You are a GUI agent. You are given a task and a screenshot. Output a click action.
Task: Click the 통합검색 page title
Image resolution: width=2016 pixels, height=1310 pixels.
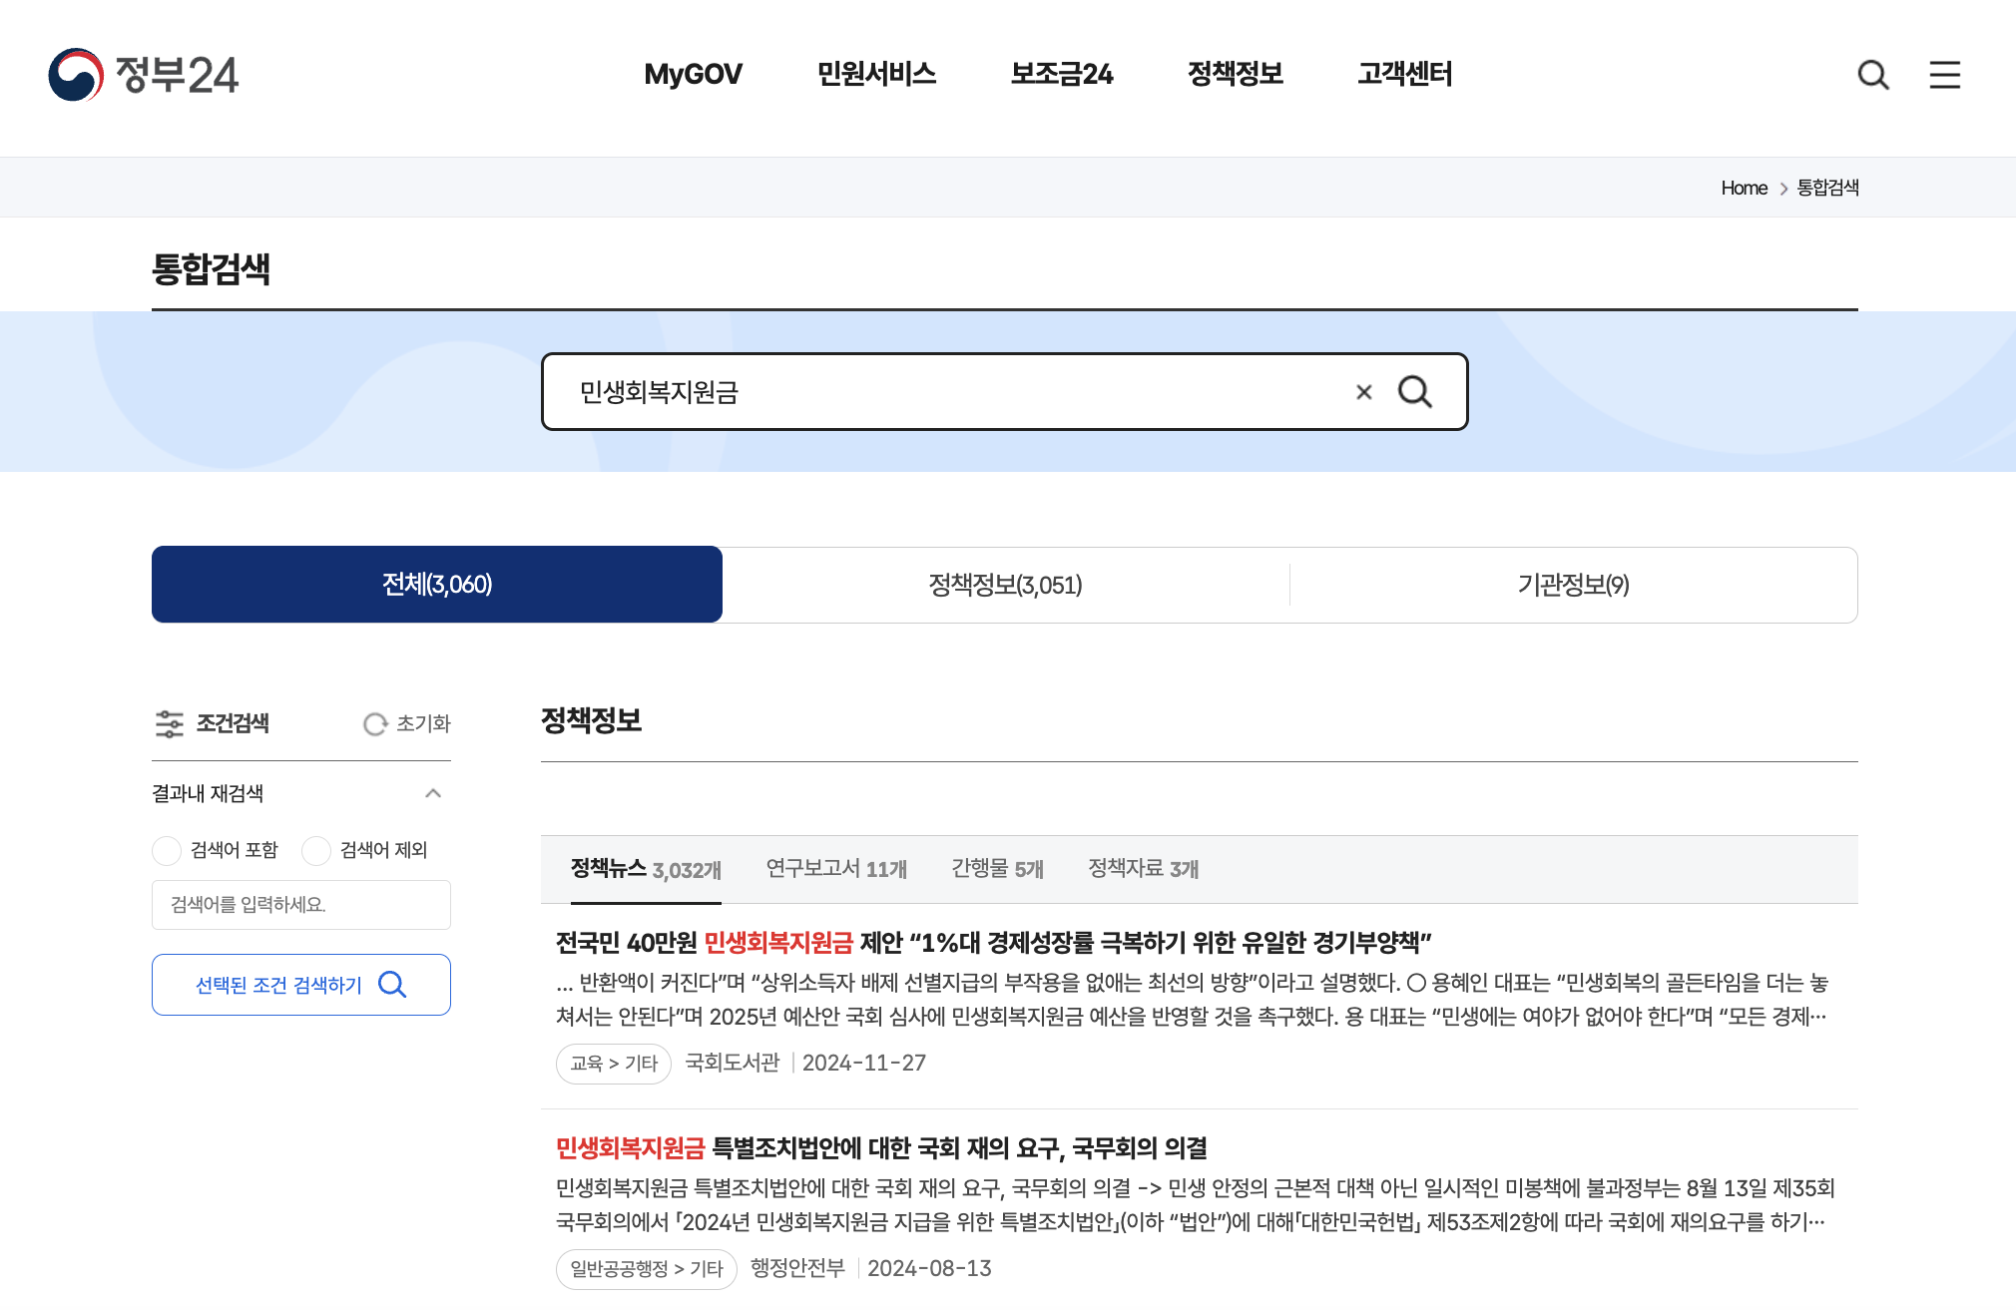tap(211, 268)
